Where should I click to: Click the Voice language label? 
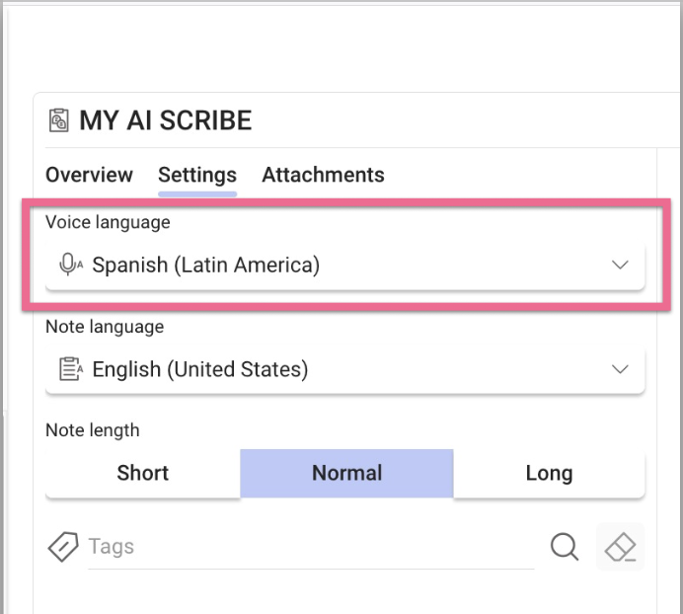click(108, 222)
